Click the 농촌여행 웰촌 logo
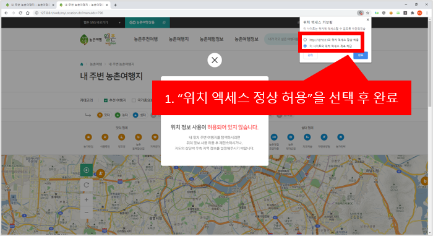Image resolution: width=433 pixels, height=236 pixels. [x=98, y=40]
